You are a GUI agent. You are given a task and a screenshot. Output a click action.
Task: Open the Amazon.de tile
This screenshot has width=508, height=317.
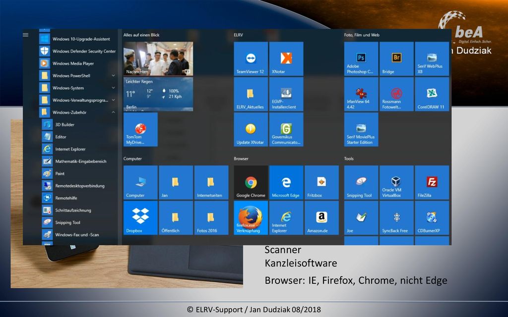321,218
